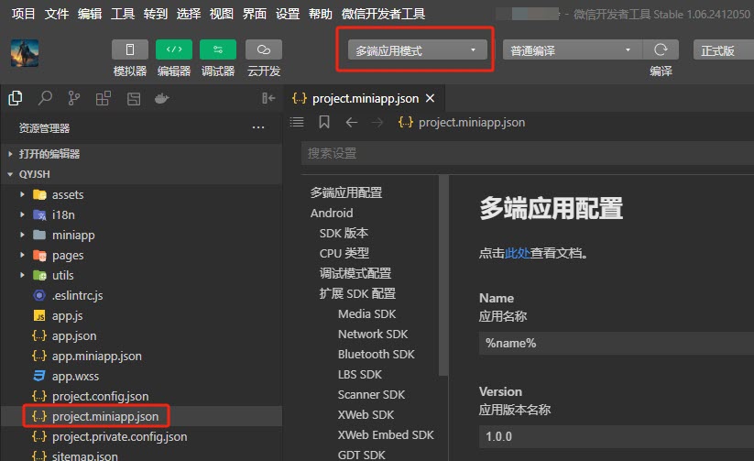Open the 界面 menu
Viewport: 754px width, 461px height.
255,14
